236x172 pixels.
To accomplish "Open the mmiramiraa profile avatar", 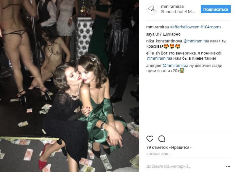I will [x=152, y=9].
